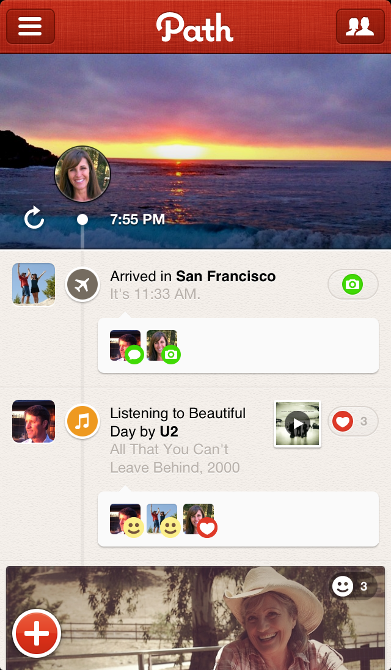391x670 pixels.
Task: Tap the airplane travel moment icon
Action: pyautogui.click(x=82, y=284)
